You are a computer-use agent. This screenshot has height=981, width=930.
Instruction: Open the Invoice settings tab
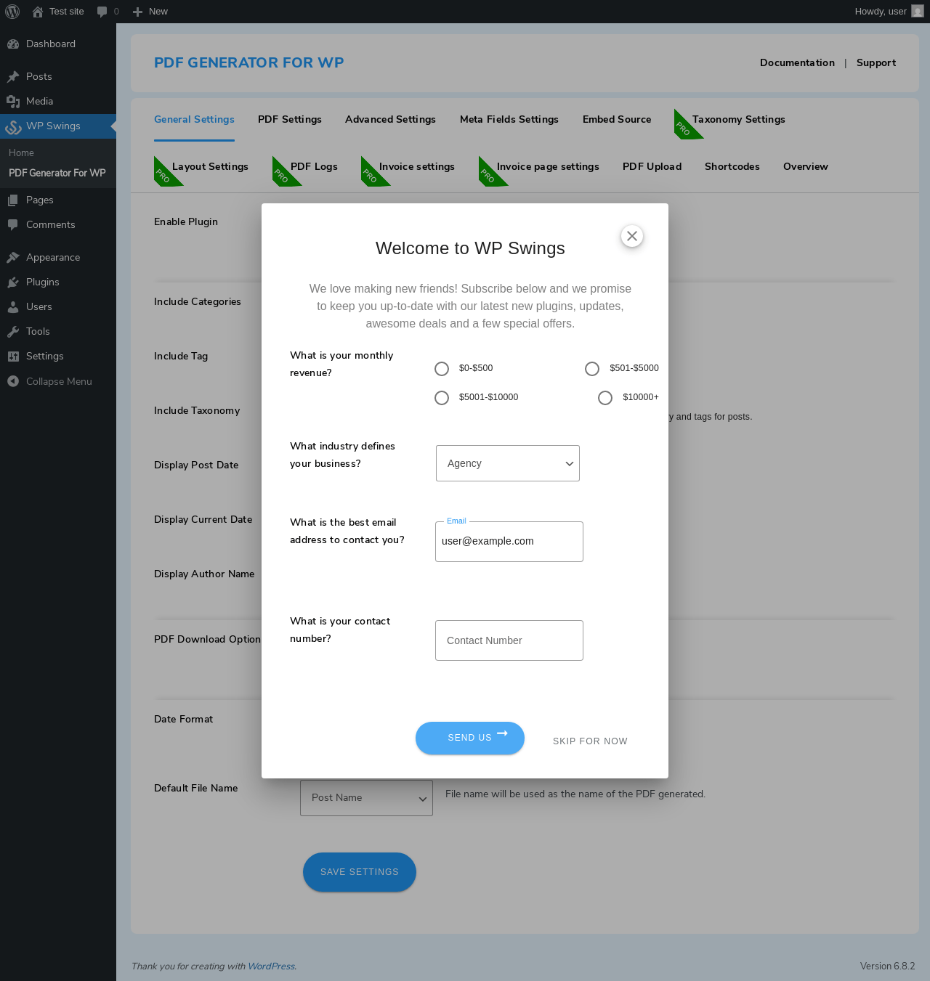point(417,166)
